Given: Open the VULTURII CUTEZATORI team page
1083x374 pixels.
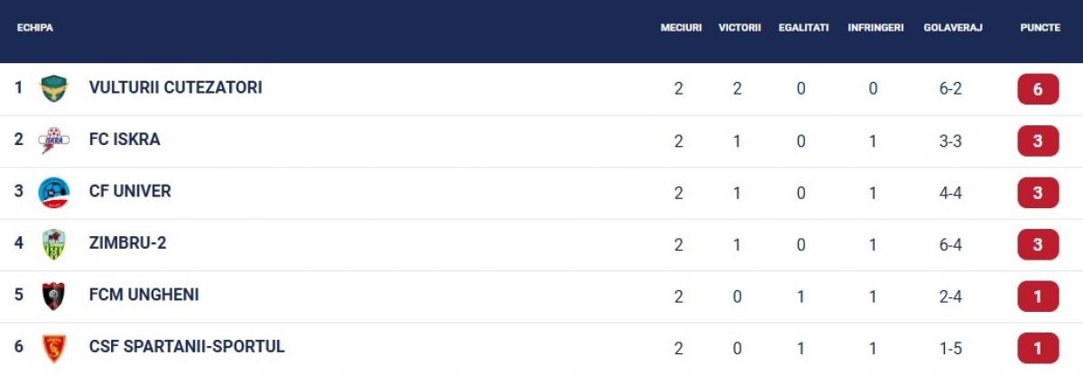Looking at the screenshot, I should coord(176,87).
